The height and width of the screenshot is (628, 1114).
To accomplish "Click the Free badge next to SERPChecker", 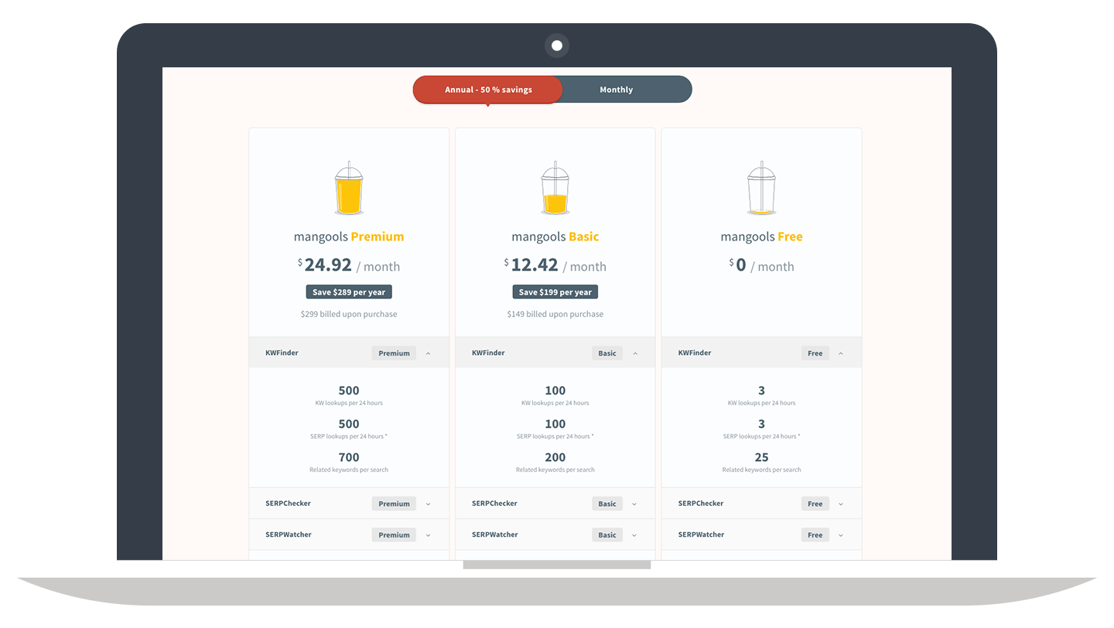I will click(x=815, y=504).
